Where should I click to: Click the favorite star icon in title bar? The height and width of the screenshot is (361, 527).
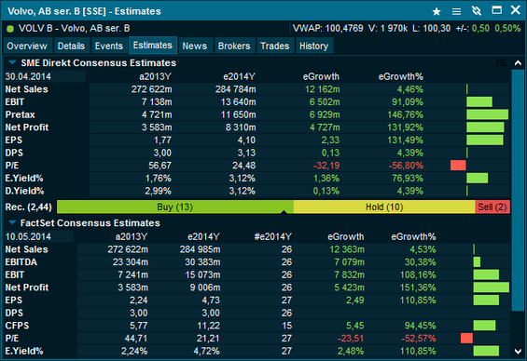coord(437,12)
